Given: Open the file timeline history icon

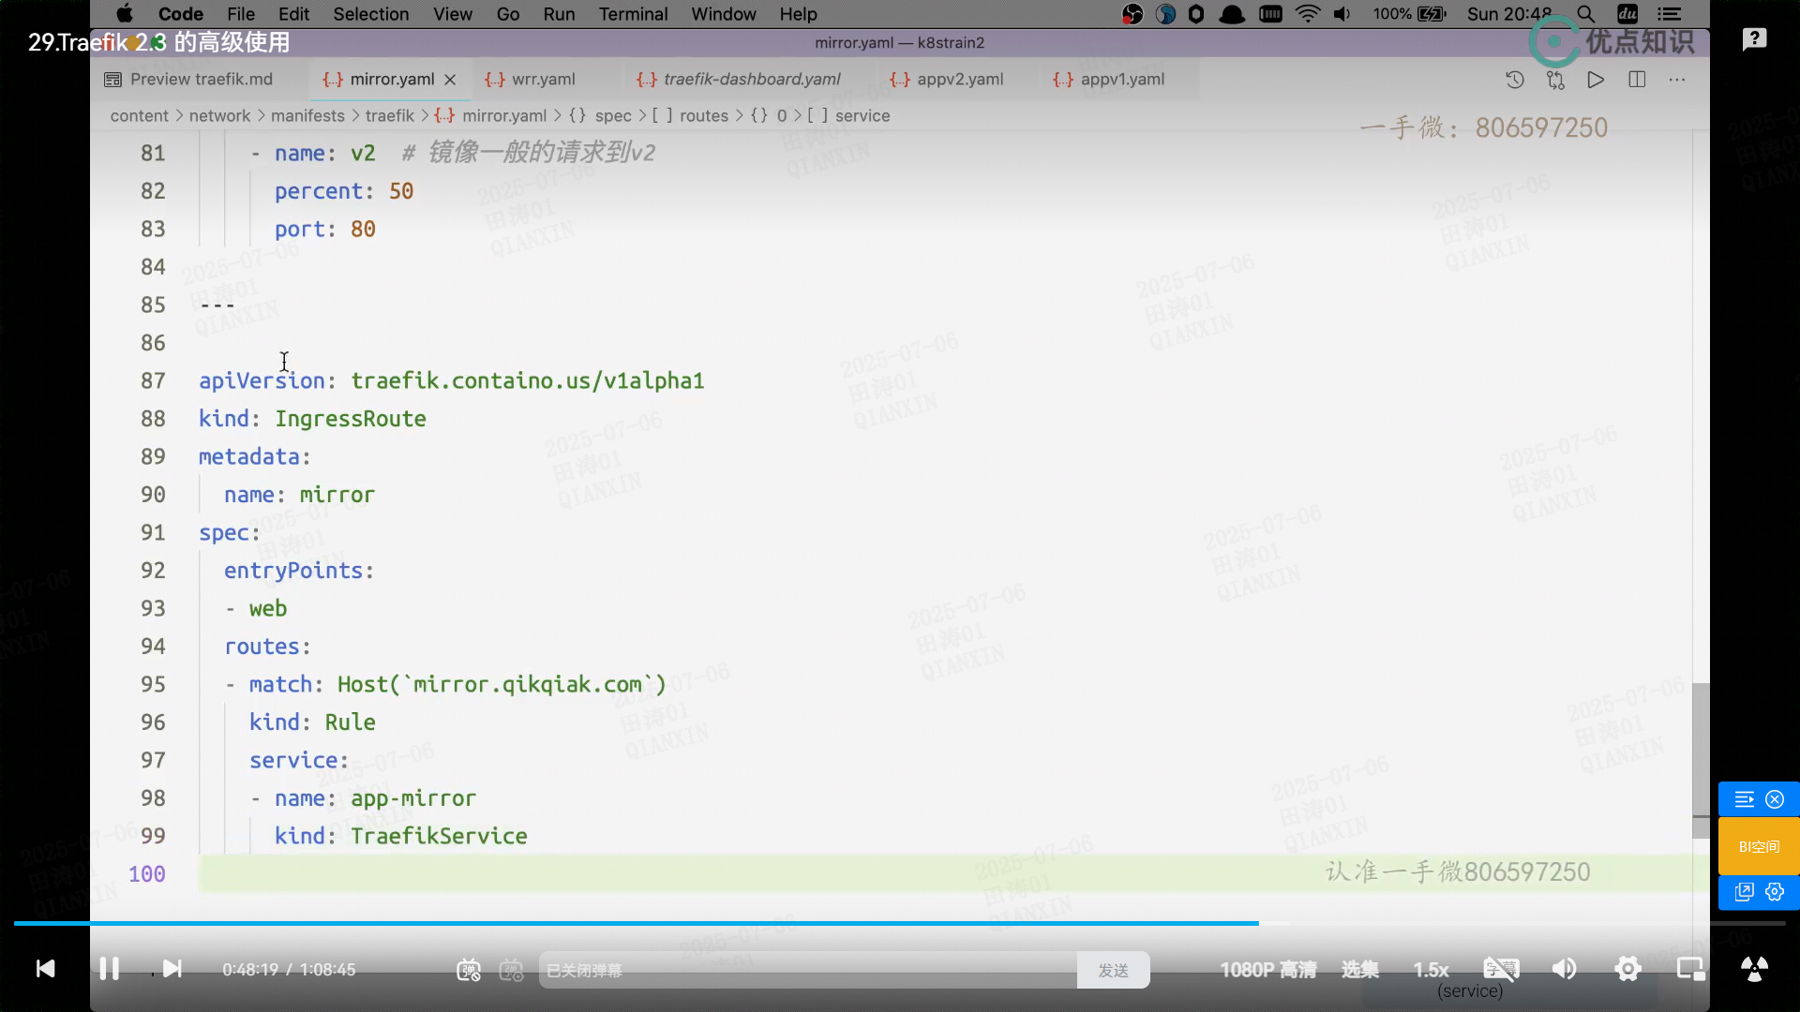Looking at the screenshot, I should tap(1515, 80).
